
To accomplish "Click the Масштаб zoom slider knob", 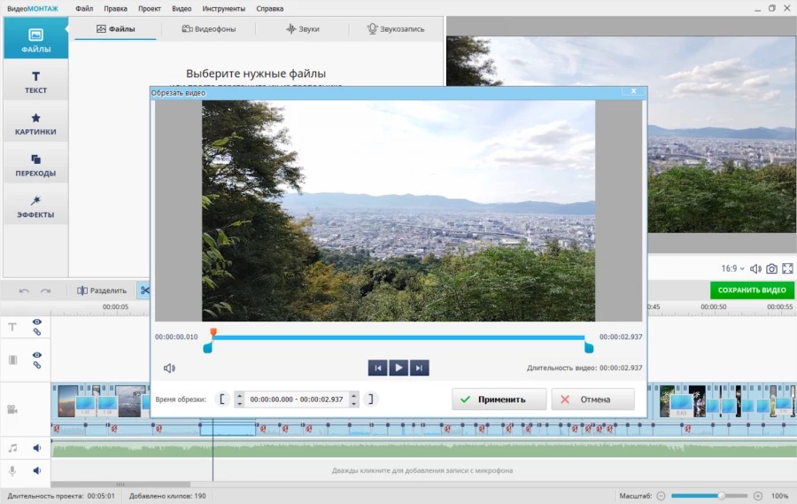I will tap(721, 496).
